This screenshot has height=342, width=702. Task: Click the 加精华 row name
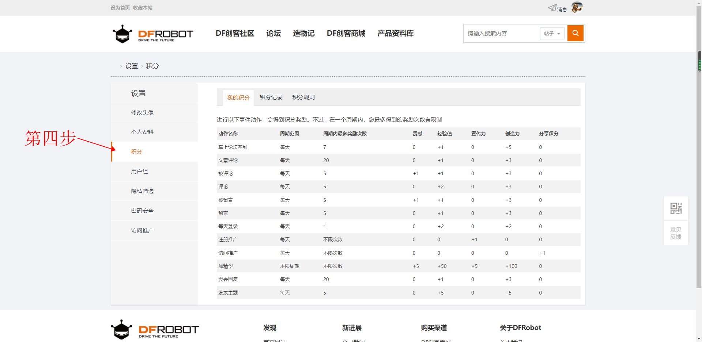(226, 266)
